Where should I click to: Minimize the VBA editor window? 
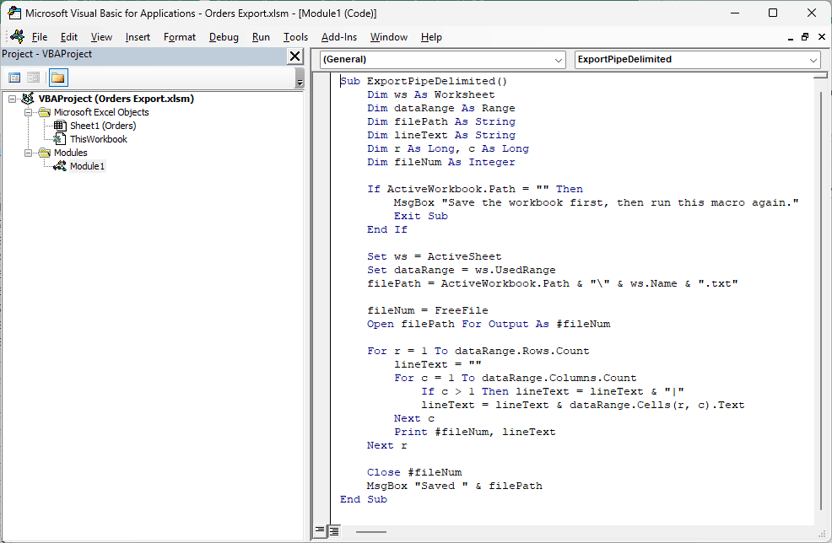coord(735,13)
